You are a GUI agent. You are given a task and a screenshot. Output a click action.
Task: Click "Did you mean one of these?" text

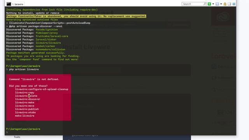28,86
